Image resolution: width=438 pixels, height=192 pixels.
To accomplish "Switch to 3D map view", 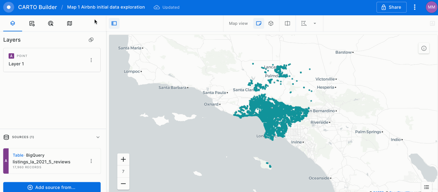I will click(271, 23).
